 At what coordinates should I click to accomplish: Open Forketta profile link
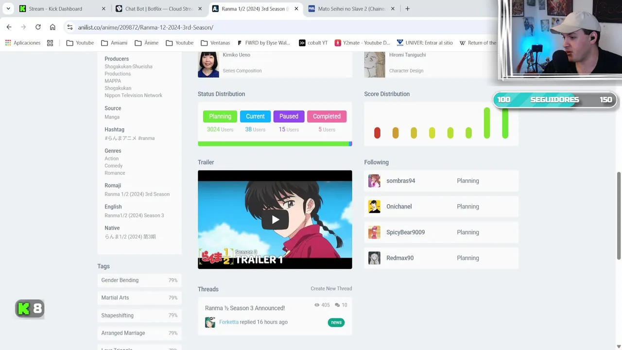(x=229, y=322)
